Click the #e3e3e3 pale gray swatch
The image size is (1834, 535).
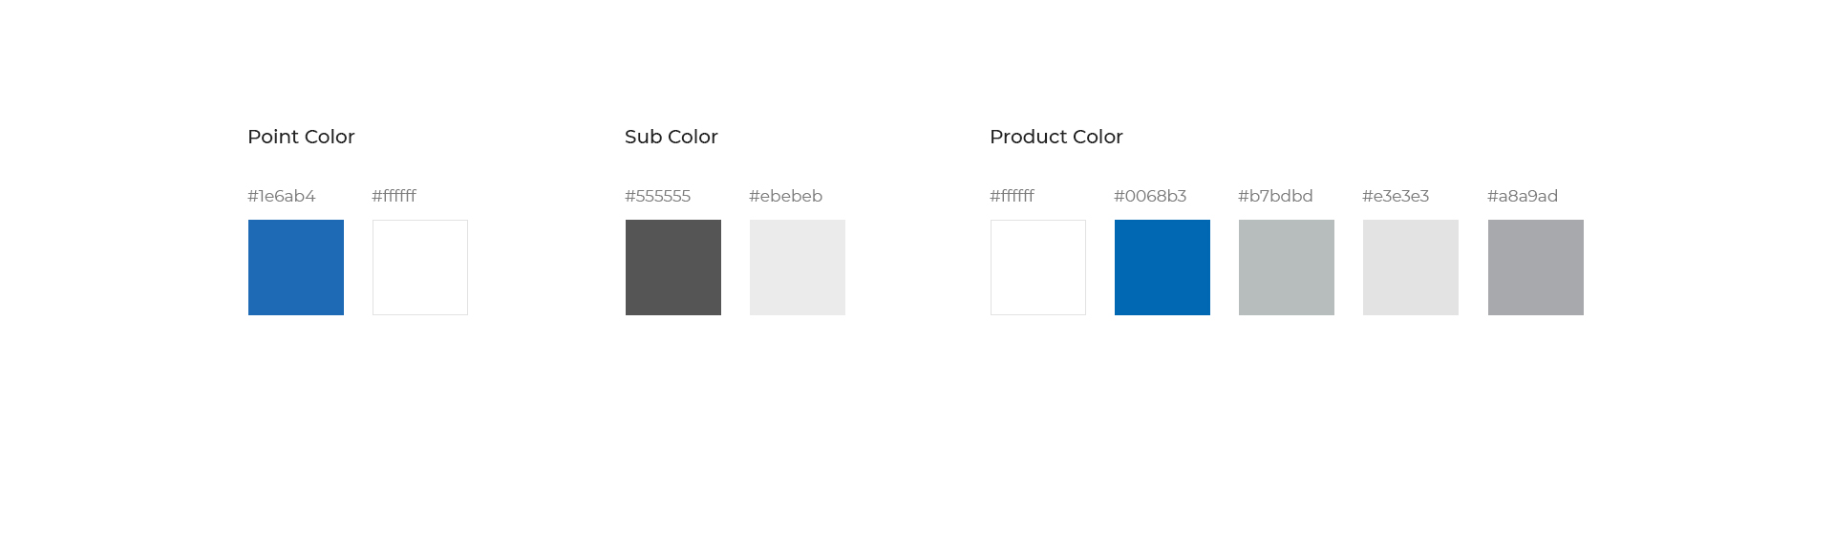(1411, 267)
